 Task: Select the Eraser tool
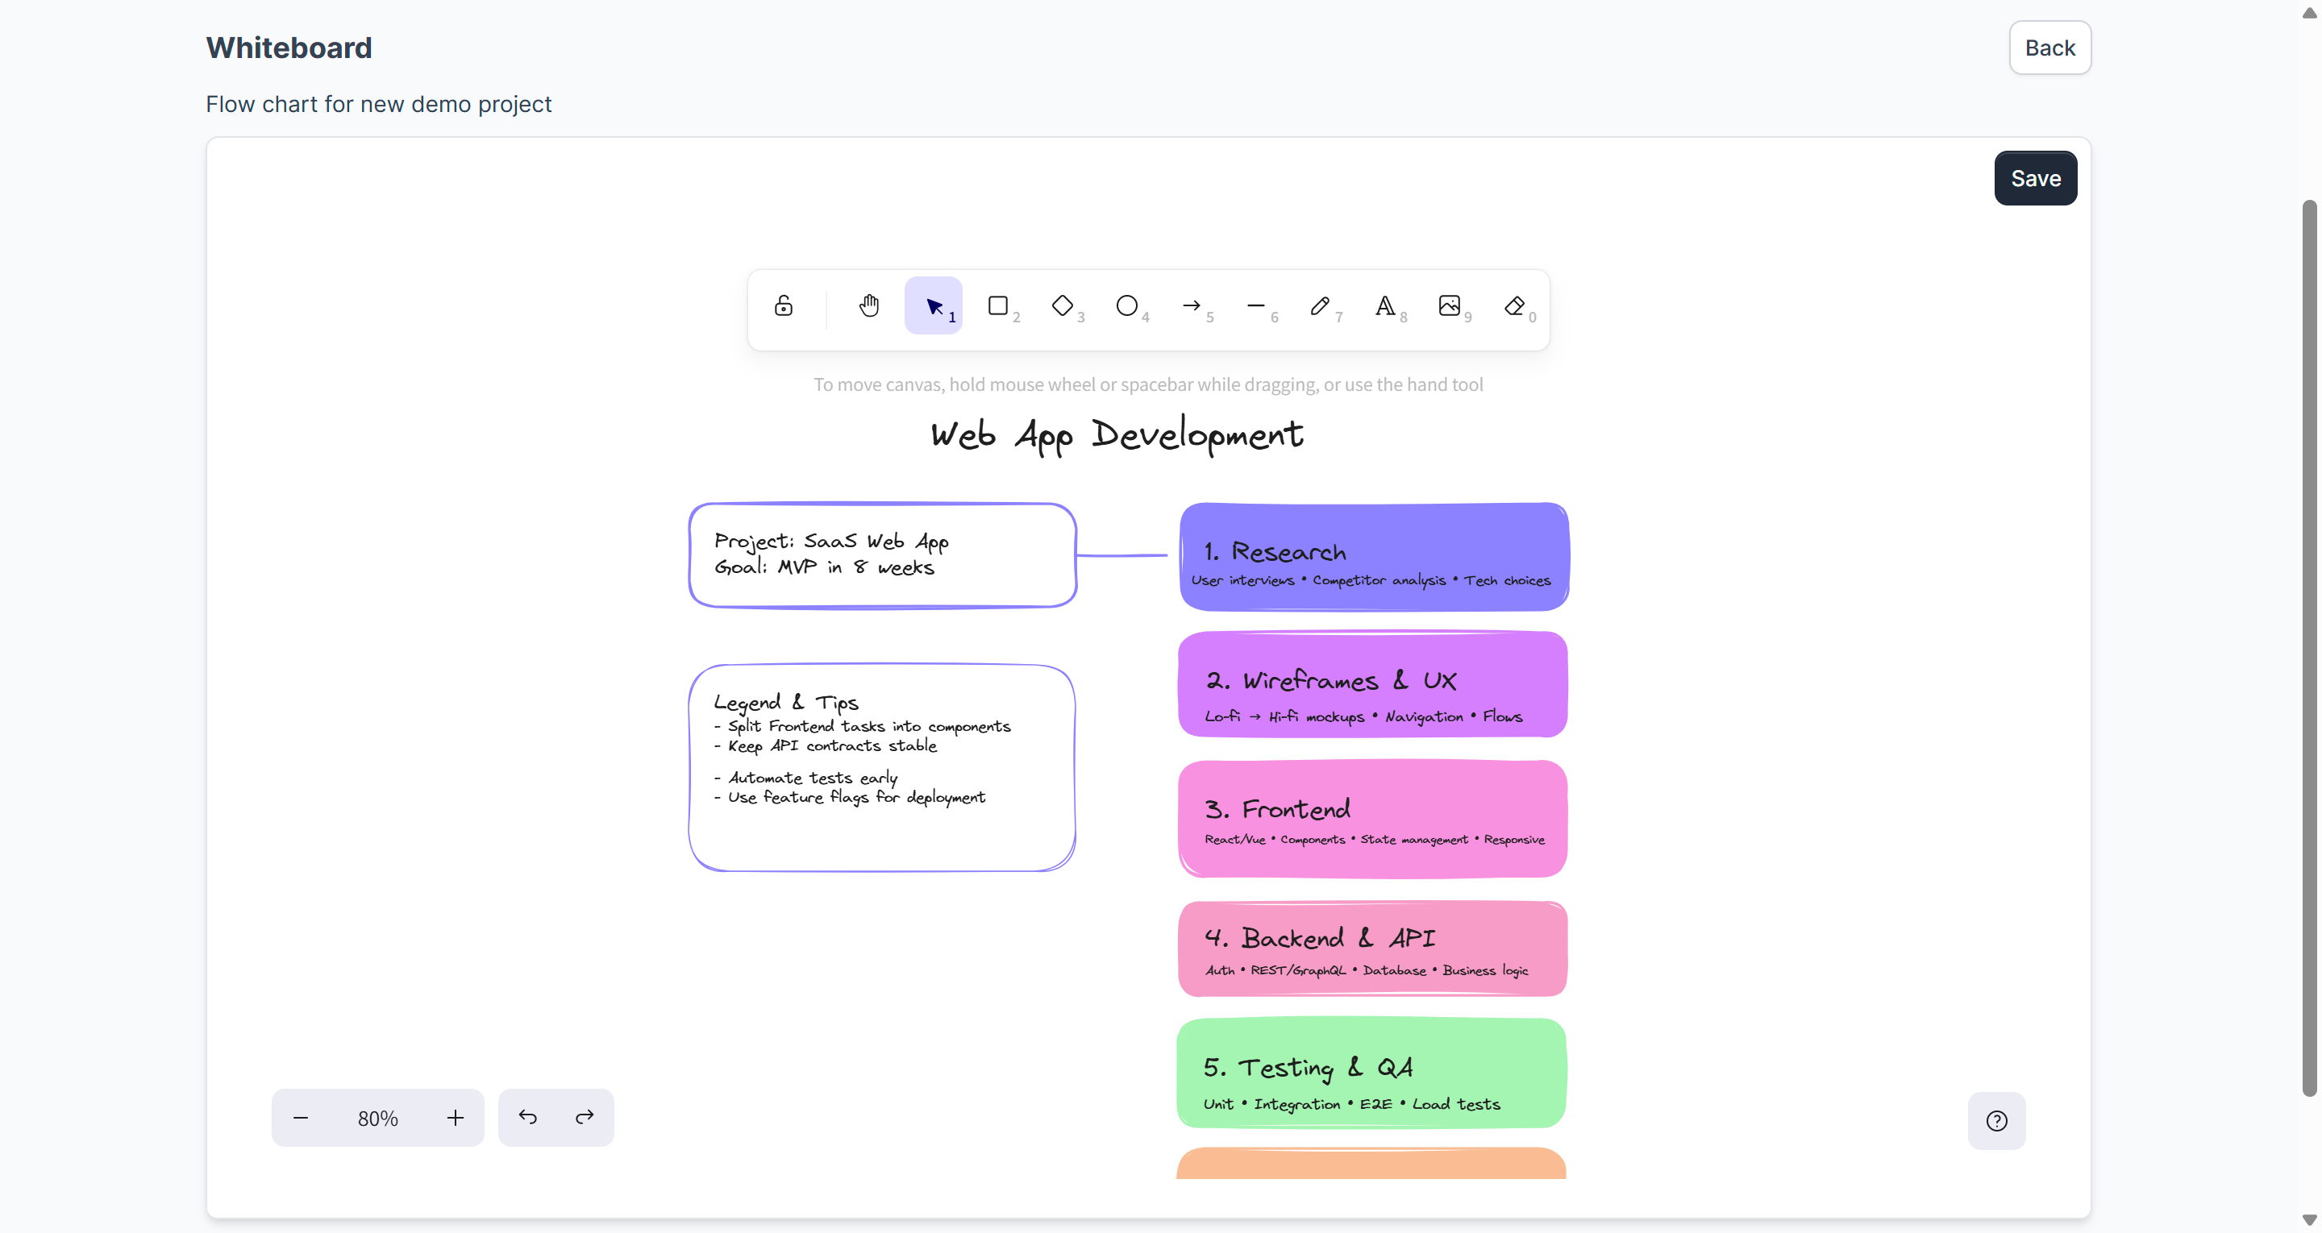[x=1514, y=305]
